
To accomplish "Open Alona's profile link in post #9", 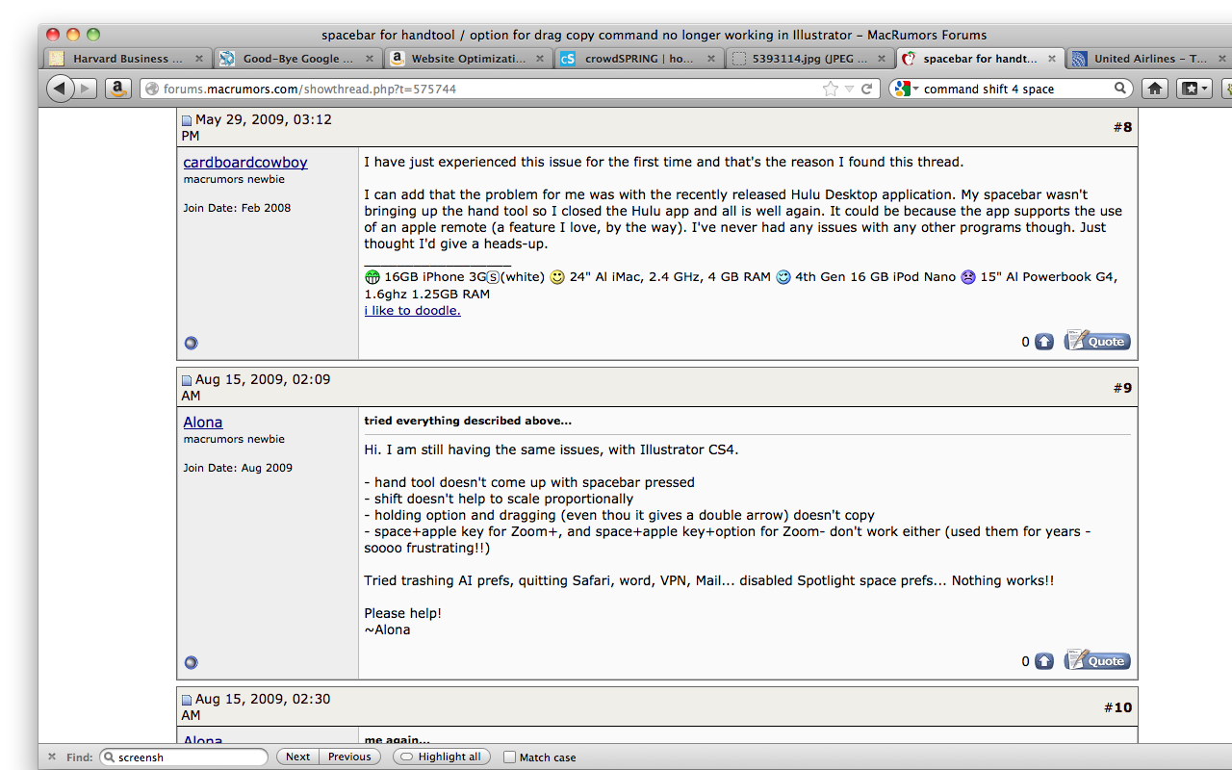I will [203, 422].
